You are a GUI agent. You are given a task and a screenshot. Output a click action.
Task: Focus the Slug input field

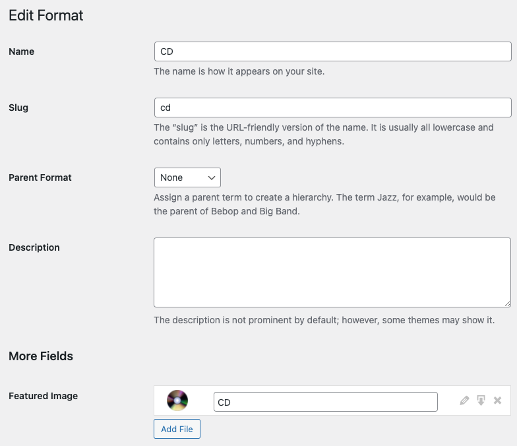332,108
